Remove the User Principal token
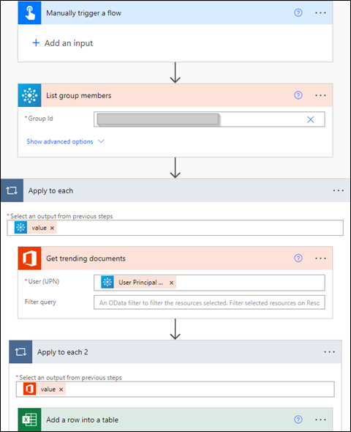 click(171, 283)
